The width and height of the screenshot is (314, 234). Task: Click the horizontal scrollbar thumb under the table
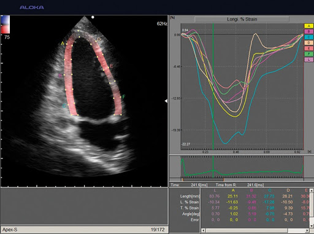247,230
